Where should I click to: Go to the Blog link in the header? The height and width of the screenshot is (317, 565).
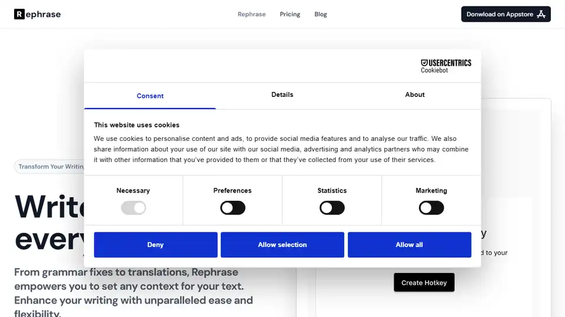point(321,14)
